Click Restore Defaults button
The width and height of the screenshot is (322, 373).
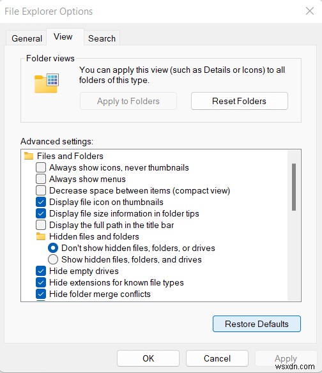[x=257, y=324]
